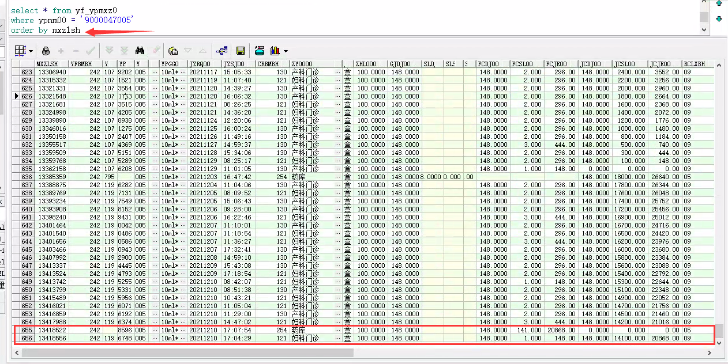The width and height of the screenshot is (728, 364).
Task: Click the previous record up-triangle icon
Action: (x=202, y=51)
